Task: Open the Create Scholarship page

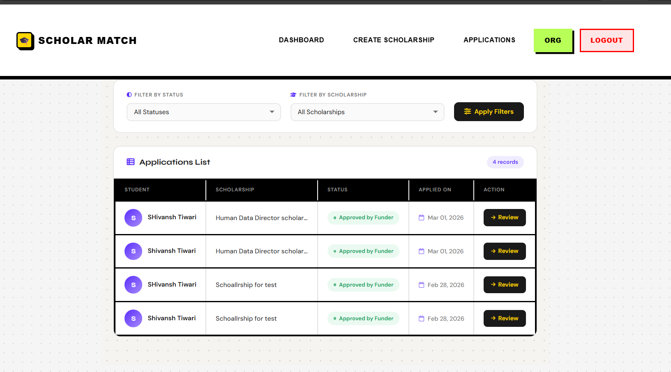Action: coord(394,40)
